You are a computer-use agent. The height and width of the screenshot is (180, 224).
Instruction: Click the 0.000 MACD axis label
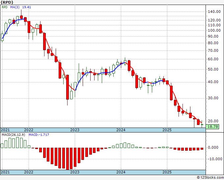(x=213, y=147)
